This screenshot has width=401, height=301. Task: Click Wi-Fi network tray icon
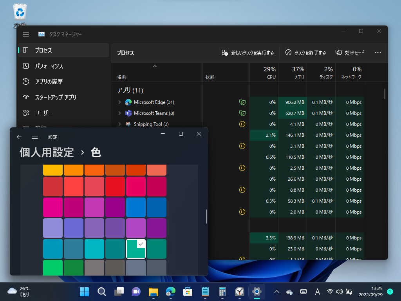(x=330, y=292)
